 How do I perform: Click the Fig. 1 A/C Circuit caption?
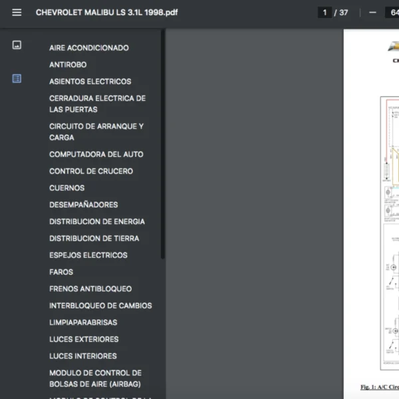(x=380, y=387)
